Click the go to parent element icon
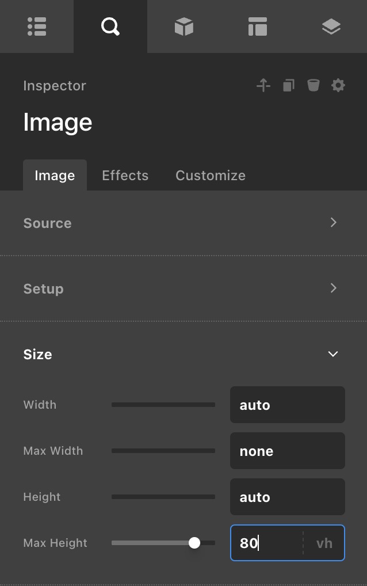This screenshot has height=586, width=367. [263, 86]
